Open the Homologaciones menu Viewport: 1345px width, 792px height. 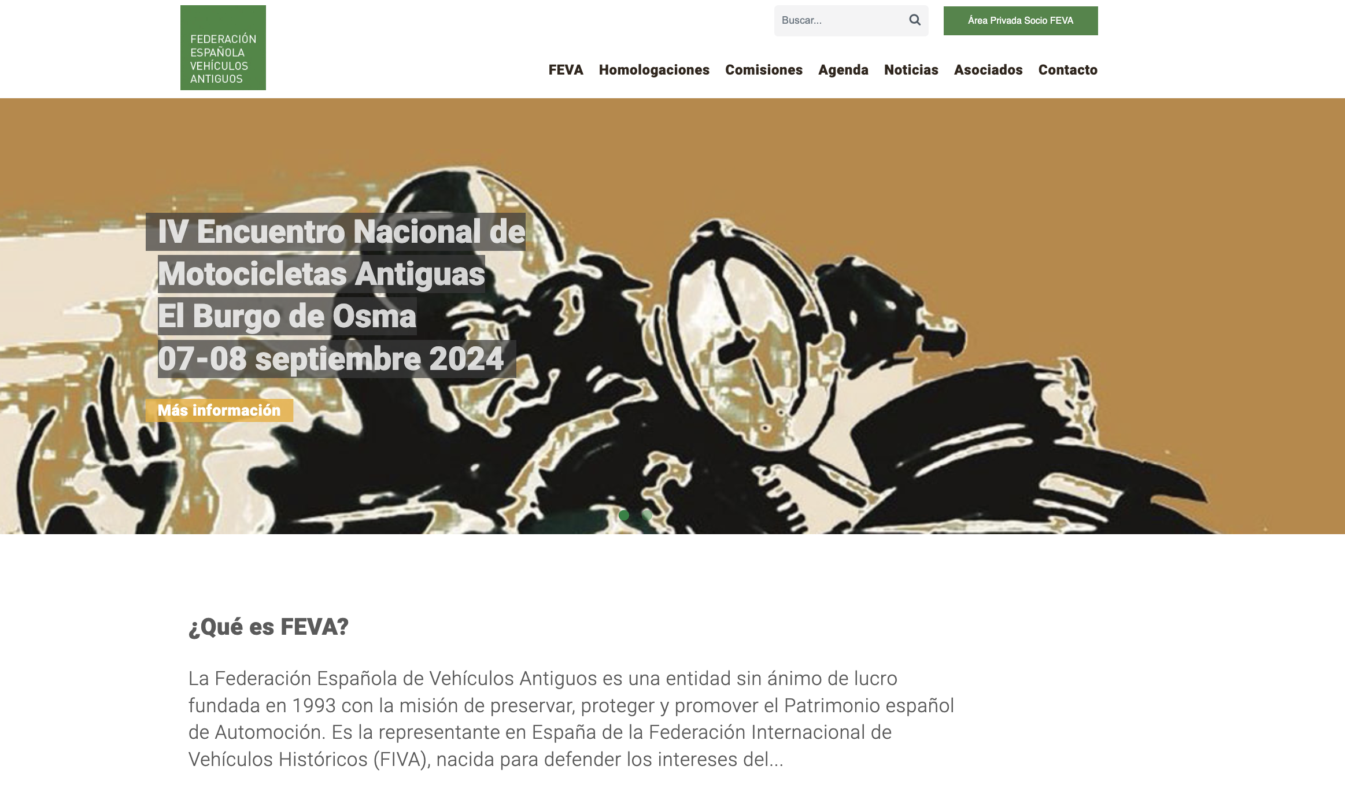point(654,70)
